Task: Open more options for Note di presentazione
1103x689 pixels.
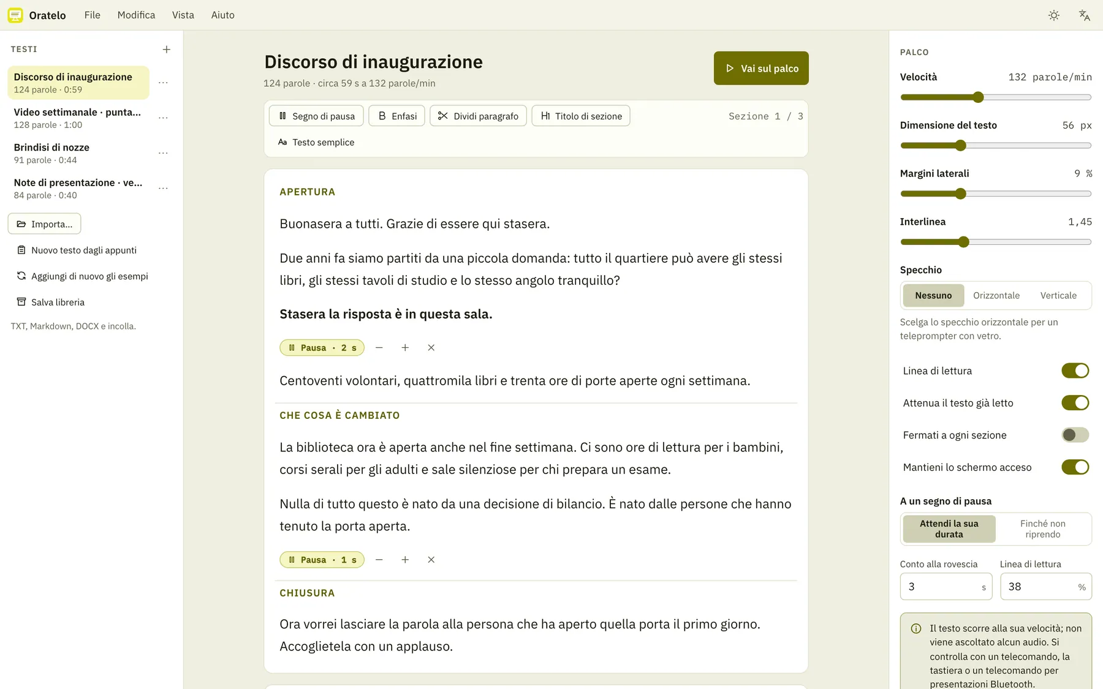Action: click(x=163, y=188)
